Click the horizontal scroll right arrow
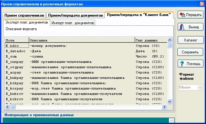This screenshot has height=124, width=206. pyautogui.click(x=164, y=107)
